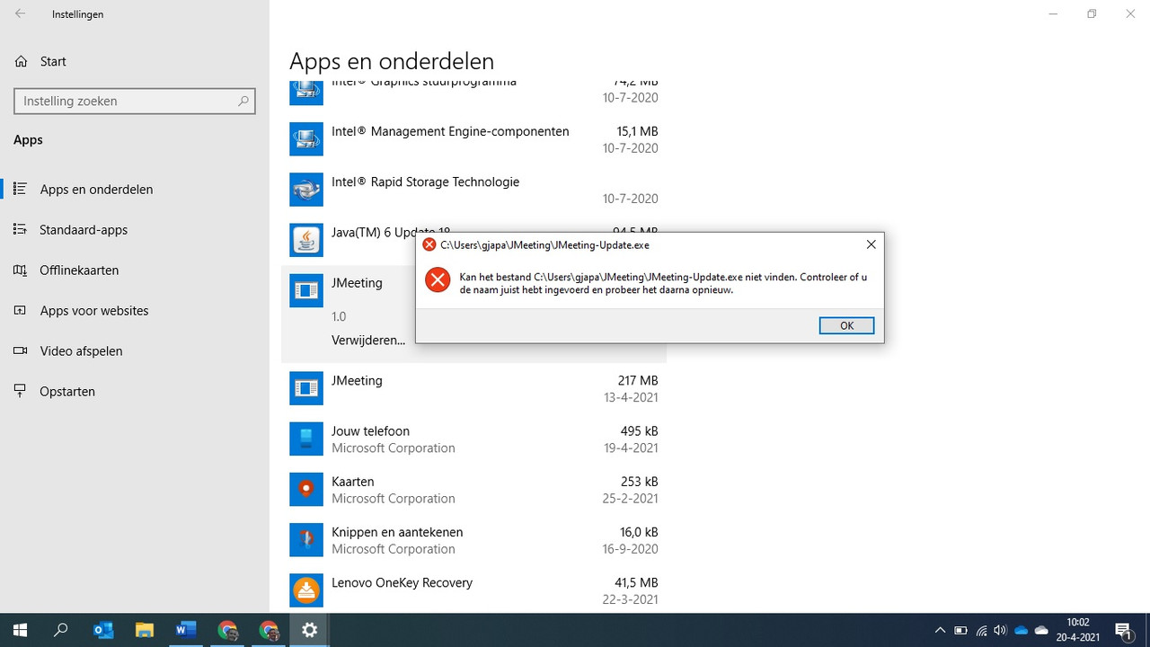Select Intel Rapid Storage Technologie entry
Screen dimensions: 1150x647
473,190
